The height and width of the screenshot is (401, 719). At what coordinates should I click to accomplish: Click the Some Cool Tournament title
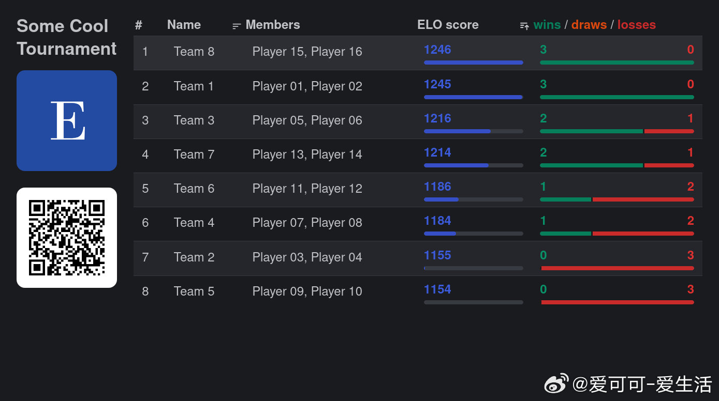(66, 37)
